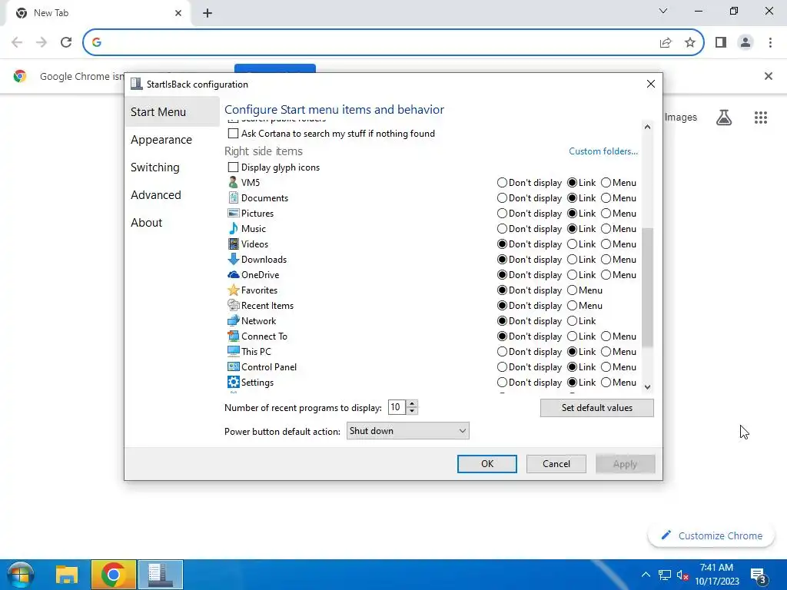Set Favorites to Menu
This screenshot has width=787, height=590.
572,290
